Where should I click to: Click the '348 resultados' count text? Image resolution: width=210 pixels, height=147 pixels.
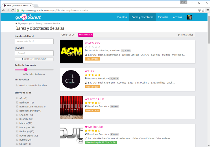click(186, 35)
